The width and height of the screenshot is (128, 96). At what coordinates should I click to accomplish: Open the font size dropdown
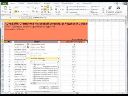(x=33, y=8)
